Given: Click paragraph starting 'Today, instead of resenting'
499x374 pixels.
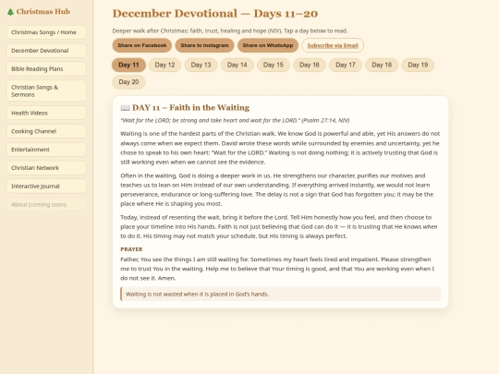Looking at the screenshot, I should tap(279, 227).
